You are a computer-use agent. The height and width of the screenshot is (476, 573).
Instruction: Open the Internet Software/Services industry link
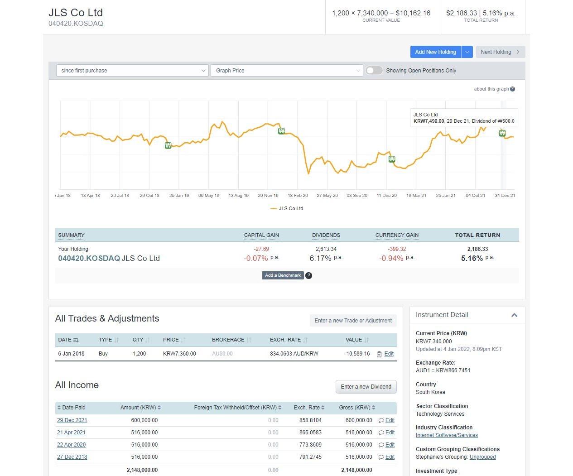[x=447, y=435]
